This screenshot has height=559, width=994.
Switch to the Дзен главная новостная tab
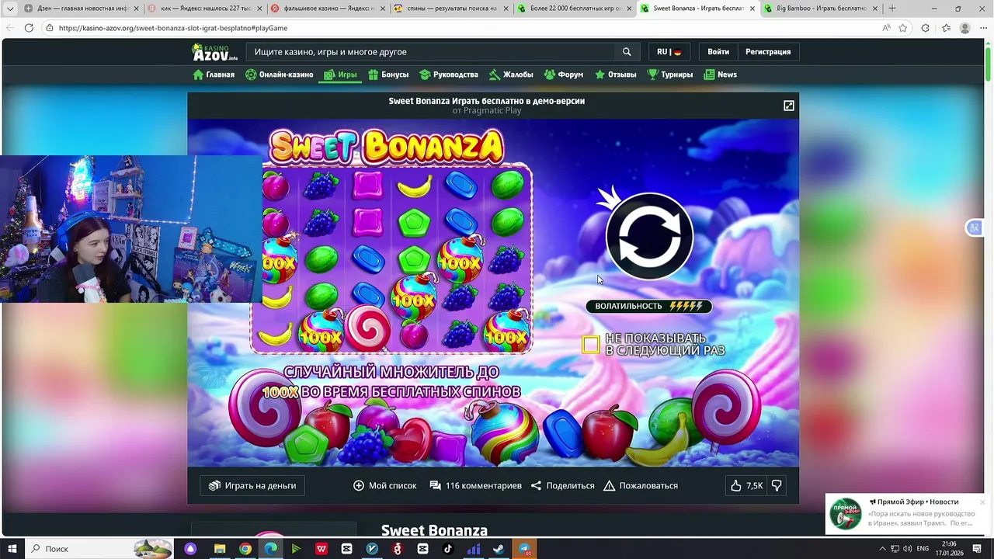point(82,9)
